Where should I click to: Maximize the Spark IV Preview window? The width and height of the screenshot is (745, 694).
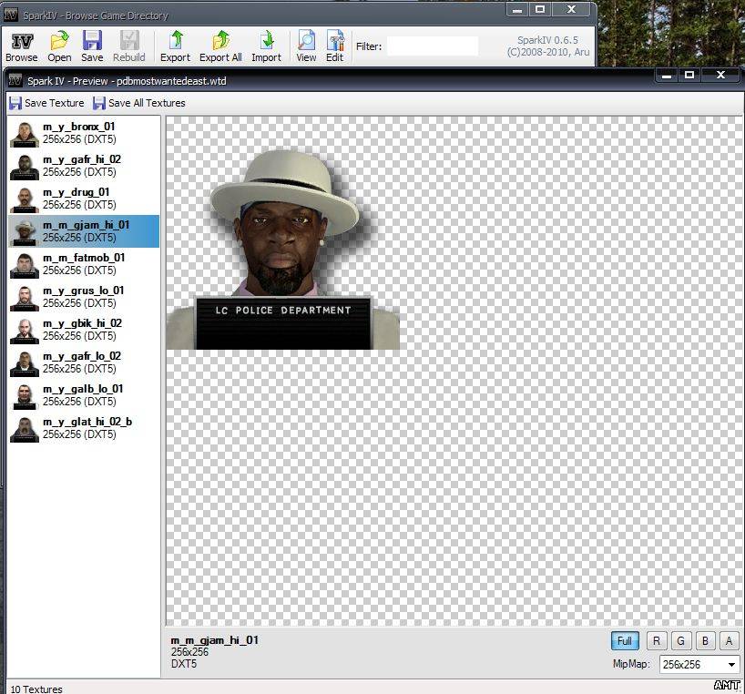689,75
